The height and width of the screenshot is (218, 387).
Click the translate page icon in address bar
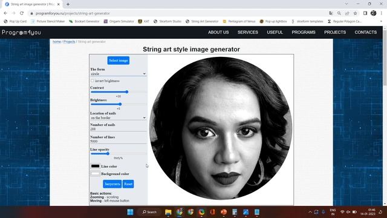point(331,13)
